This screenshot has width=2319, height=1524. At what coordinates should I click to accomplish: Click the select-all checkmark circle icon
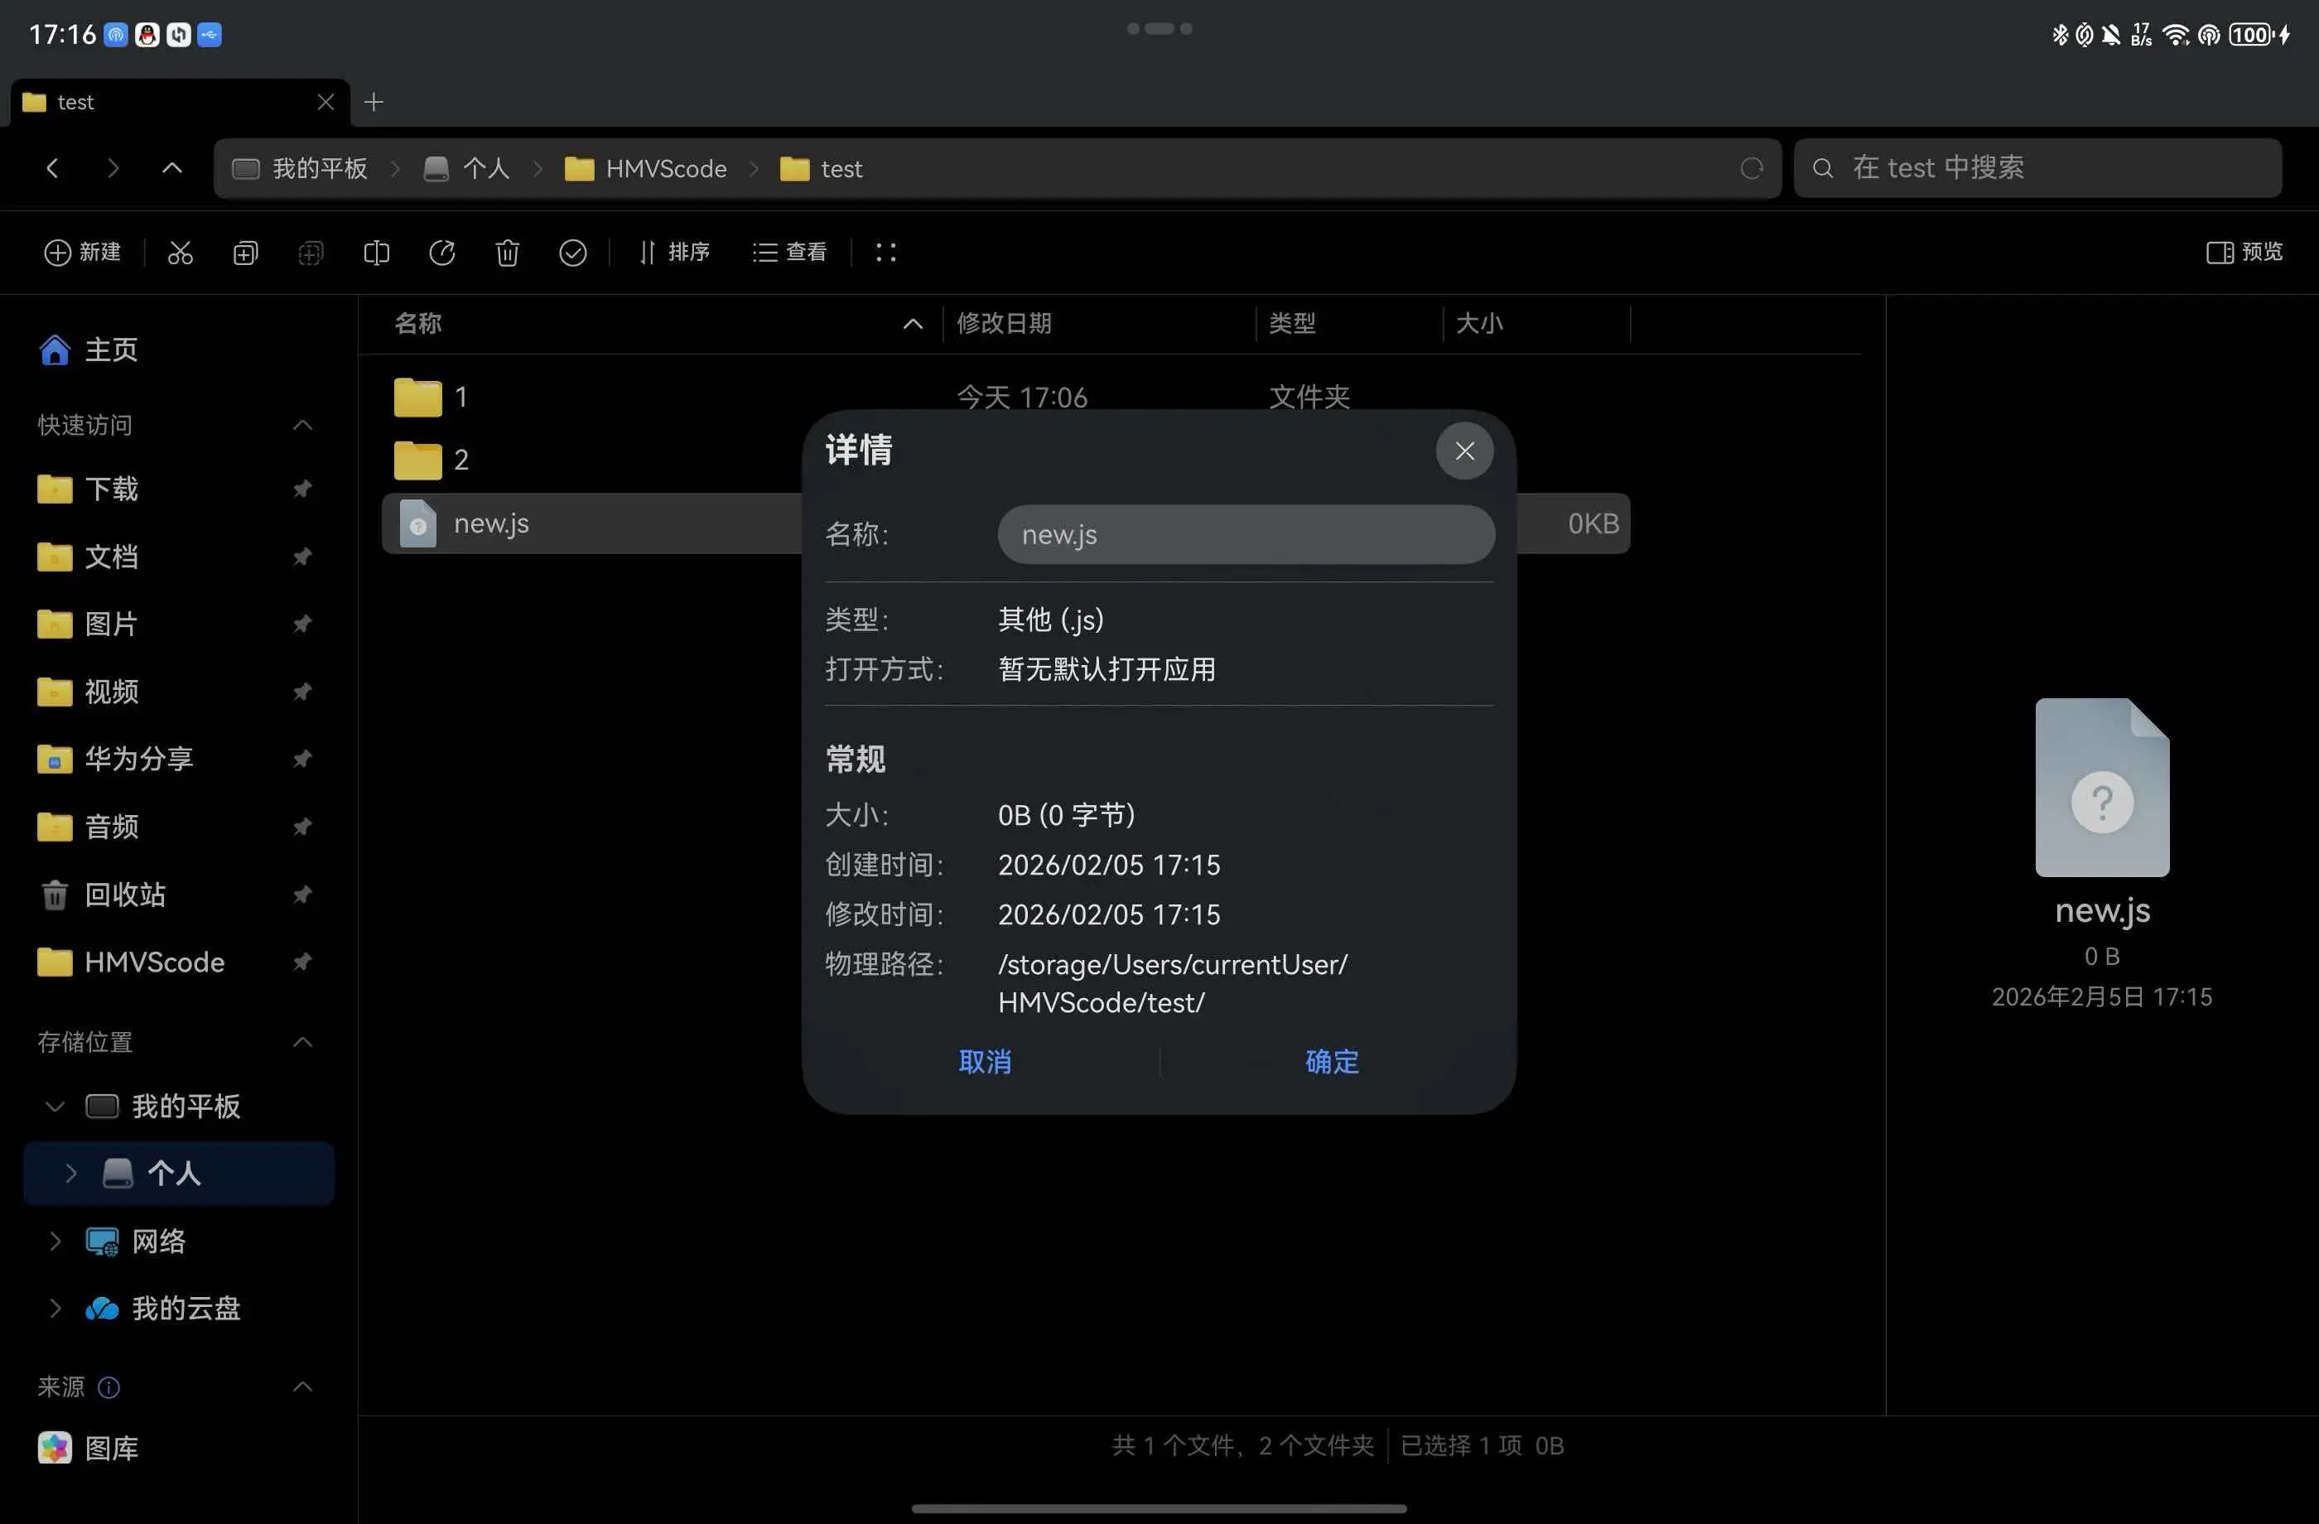coord(573,253)
